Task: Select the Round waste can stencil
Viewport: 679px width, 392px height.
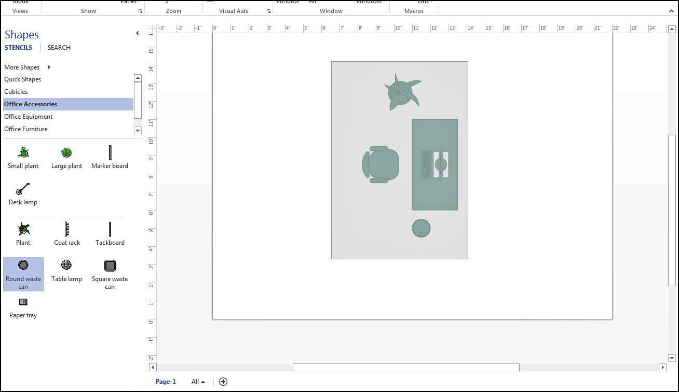Action: 23,274
